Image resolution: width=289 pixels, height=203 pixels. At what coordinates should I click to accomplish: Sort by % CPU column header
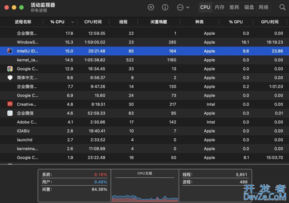point(57,22)
